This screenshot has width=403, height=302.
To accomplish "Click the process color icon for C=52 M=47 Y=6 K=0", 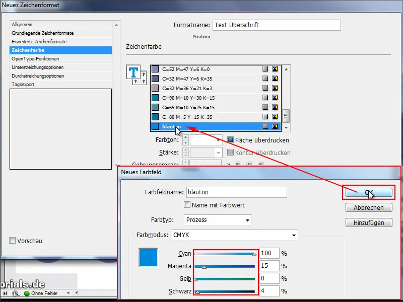I will (x=265, y=69).
